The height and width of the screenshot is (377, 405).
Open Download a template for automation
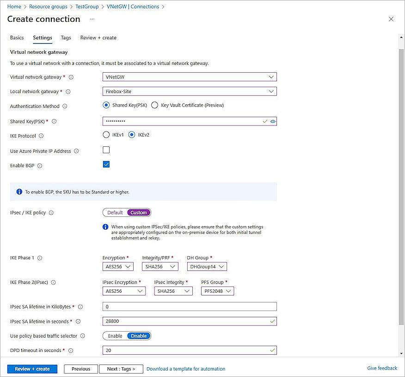[185, 369]
